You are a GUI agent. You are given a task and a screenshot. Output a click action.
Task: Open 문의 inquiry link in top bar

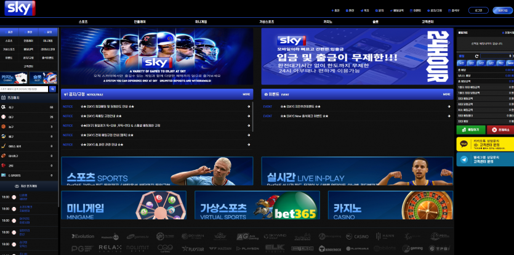click(380, 10)
